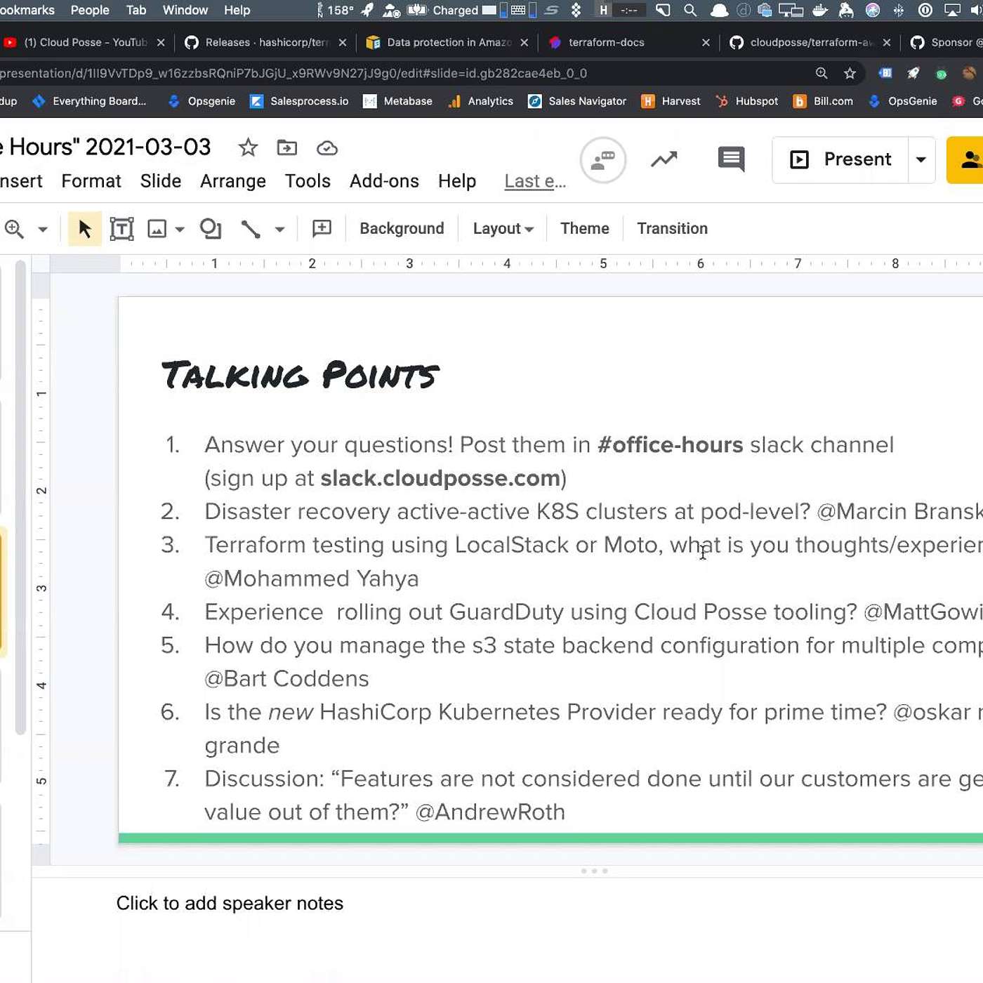The width and height of the screenshot is (983, 983).
Task: Click to add speaker notes field
Action: pyautogui.click(x=230, y=903)
